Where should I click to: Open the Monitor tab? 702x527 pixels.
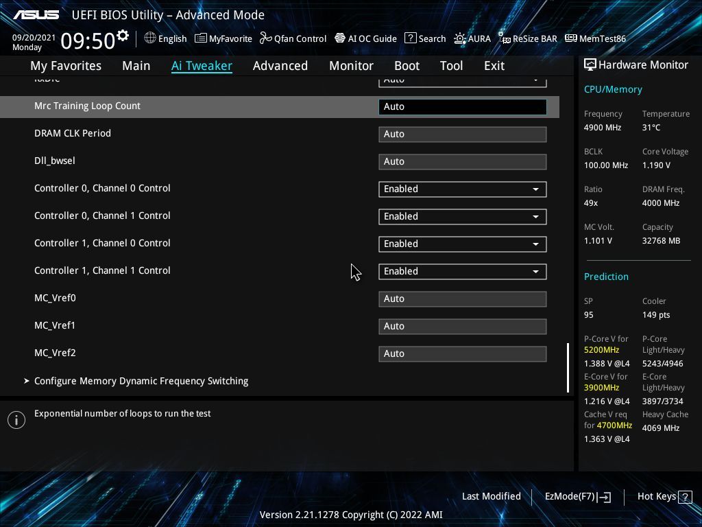[x=351, y=66]
